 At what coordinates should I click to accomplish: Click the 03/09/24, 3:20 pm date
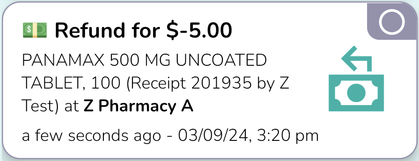pos(248,136)
